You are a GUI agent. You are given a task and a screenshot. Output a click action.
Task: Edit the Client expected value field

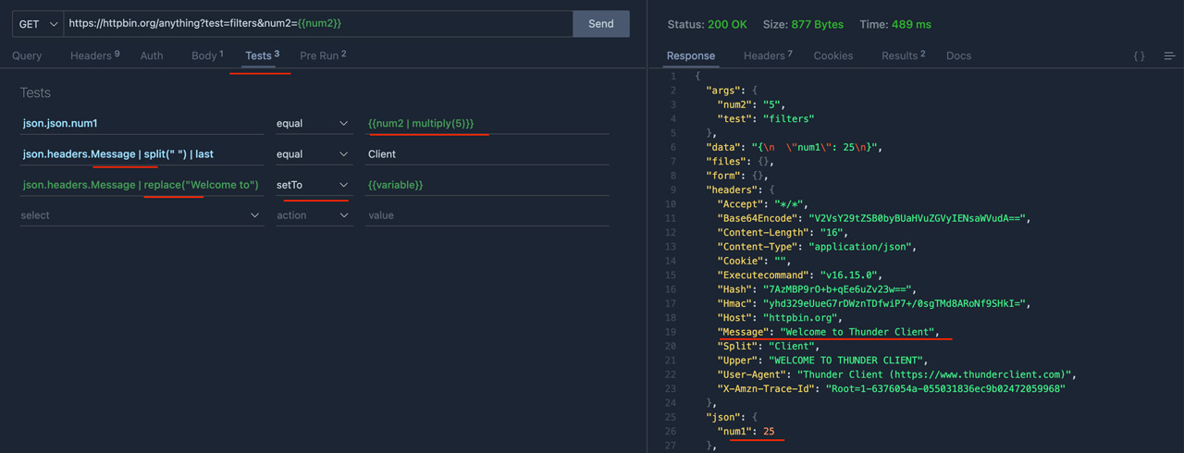487,153
